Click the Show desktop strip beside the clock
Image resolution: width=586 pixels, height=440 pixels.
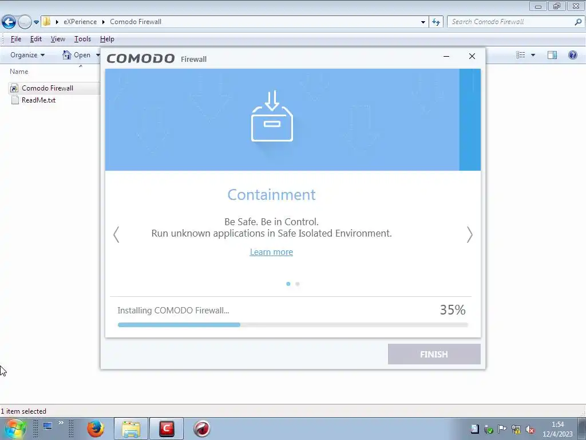[582, 429]
